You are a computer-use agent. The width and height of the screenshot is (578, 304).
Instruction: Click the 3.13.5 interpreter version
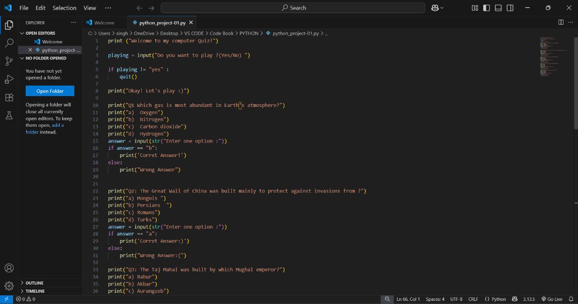pos(528,299)
